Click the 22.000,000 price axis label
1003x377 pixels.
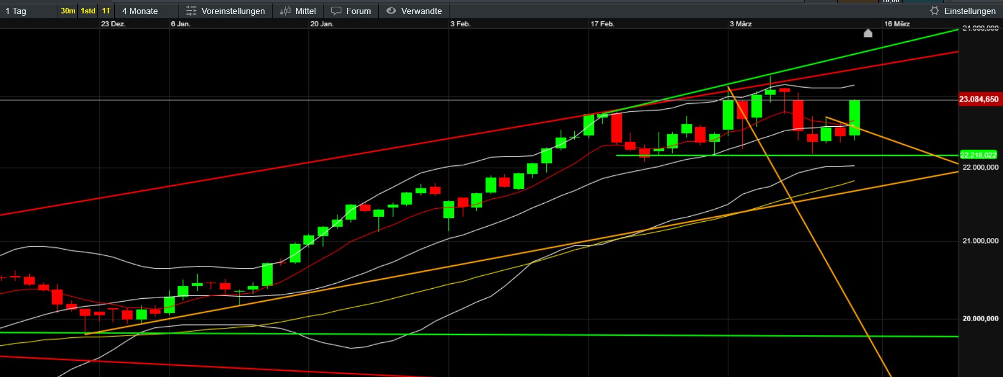pos(980,167)
